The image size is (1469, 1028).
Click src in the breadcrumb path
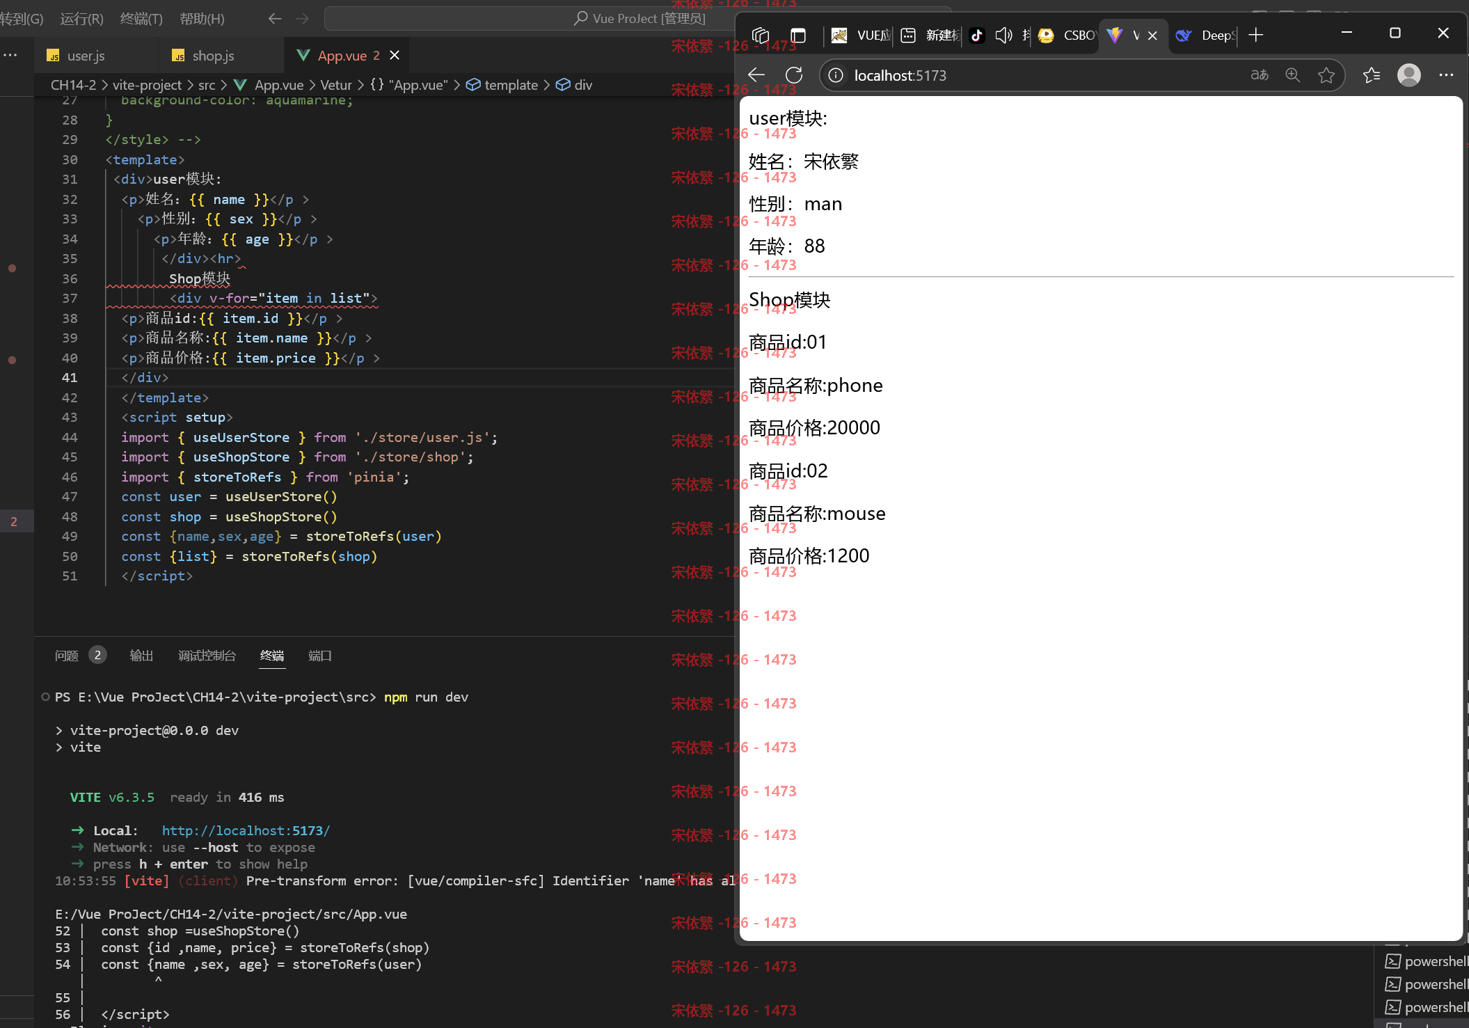pos(207,85)
